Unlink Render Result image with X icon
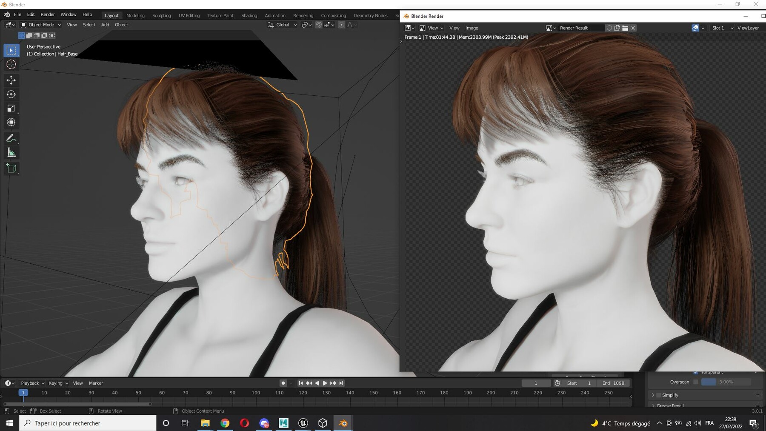The width and height of the screenshot is (766, 431). click(x=633, y=28)
